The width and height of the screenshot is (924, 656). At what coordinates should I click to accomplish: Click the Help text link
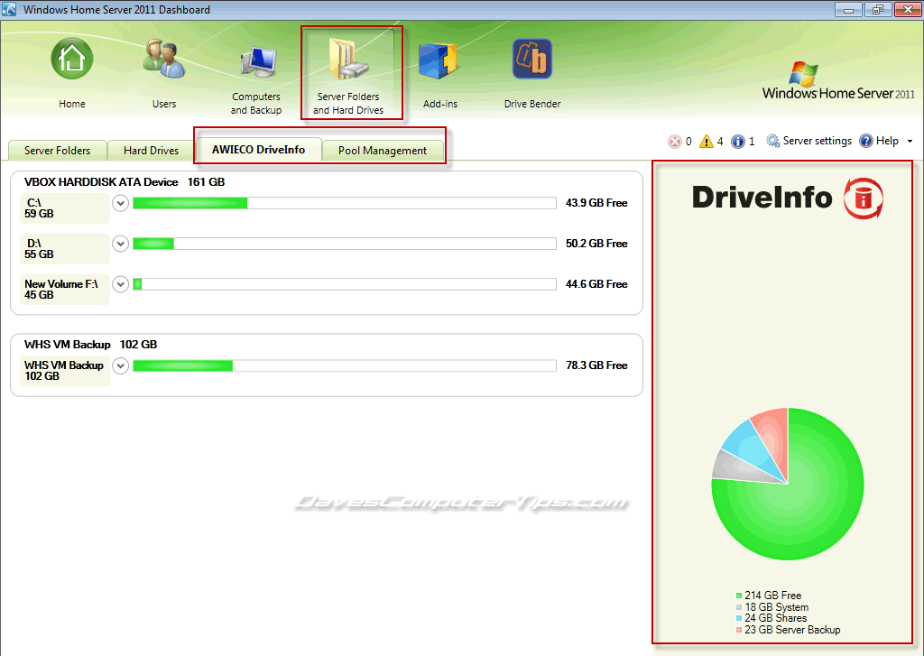pyautogui.click(x=887, y=141)
